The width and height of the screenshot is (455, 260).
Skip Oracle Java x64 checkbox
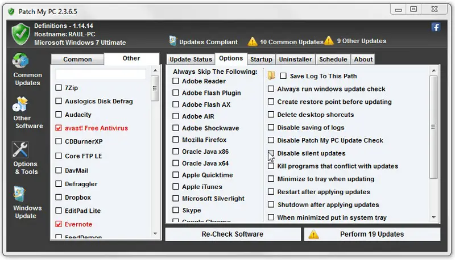click(176, 163)
